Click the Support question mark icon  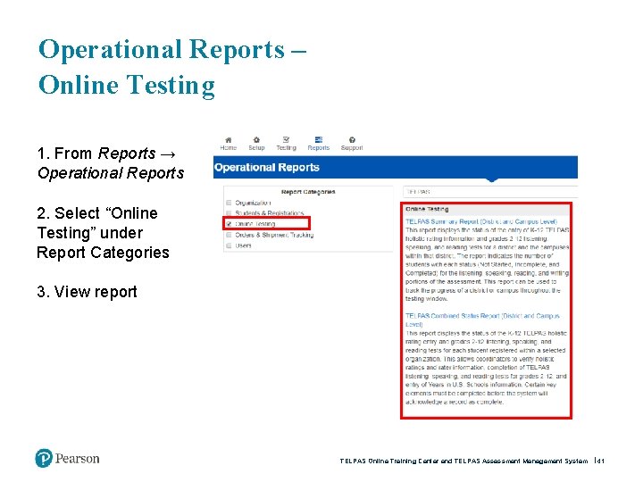coord(352,140)
